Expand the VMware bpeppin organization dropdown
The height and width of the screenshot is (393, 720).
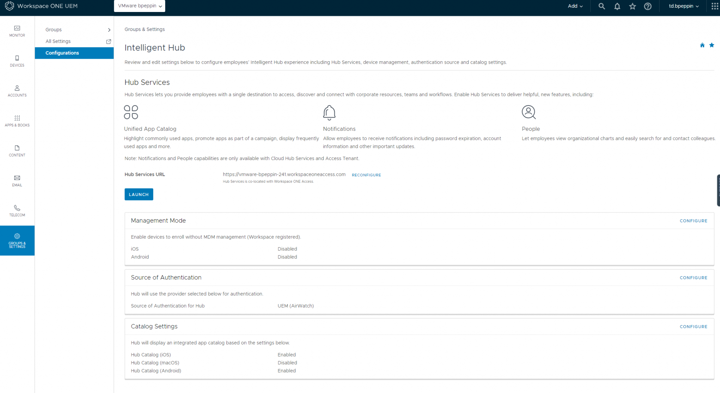pyautogui.click(x=140, y=6)
